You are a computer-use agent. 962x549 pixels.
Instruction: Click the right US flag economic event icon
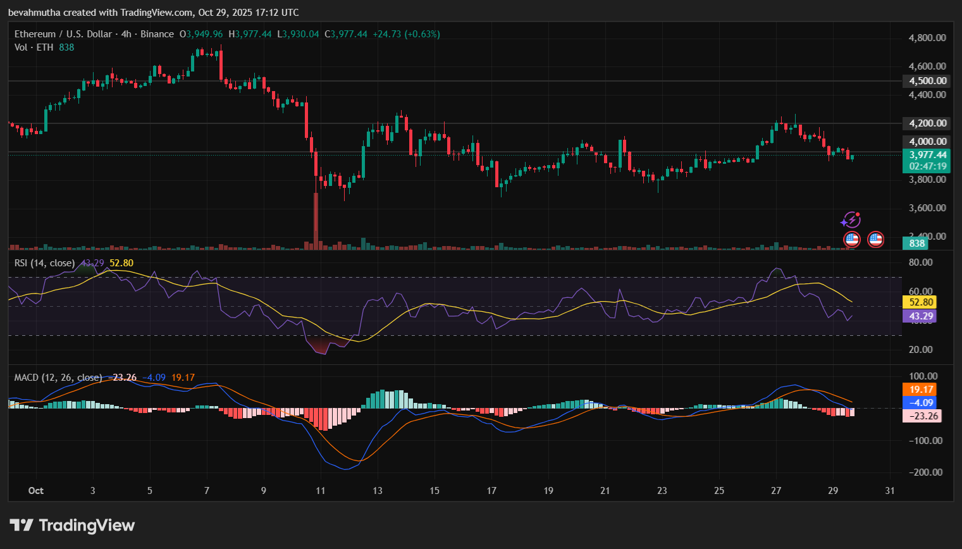(x=875, y=239)
